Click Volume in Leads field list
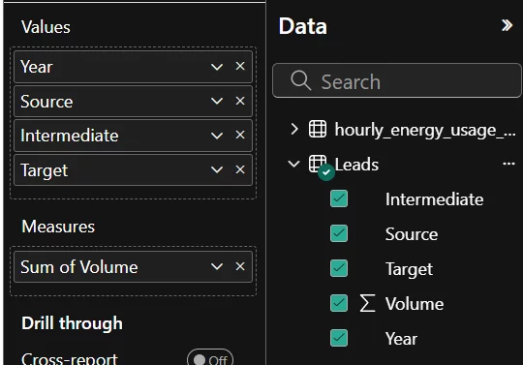 415,304
